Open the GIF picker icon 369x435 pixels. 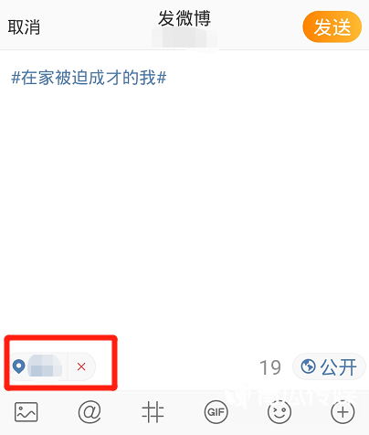point(216,412)
